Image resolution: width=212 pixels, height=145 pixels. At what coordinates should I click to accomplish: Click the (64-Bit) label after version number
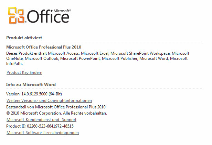click(x=55, y=94)
